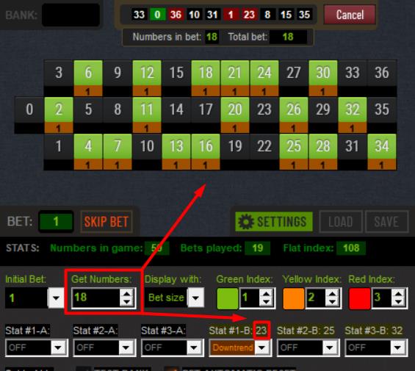This screenshot has width=415, height=371.
Task: Click the SKIP BET button
Action: [107, 222]
